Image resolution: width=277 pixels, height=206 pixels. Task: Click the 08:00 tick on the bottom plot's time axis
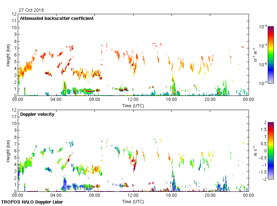tap(94, 195)
